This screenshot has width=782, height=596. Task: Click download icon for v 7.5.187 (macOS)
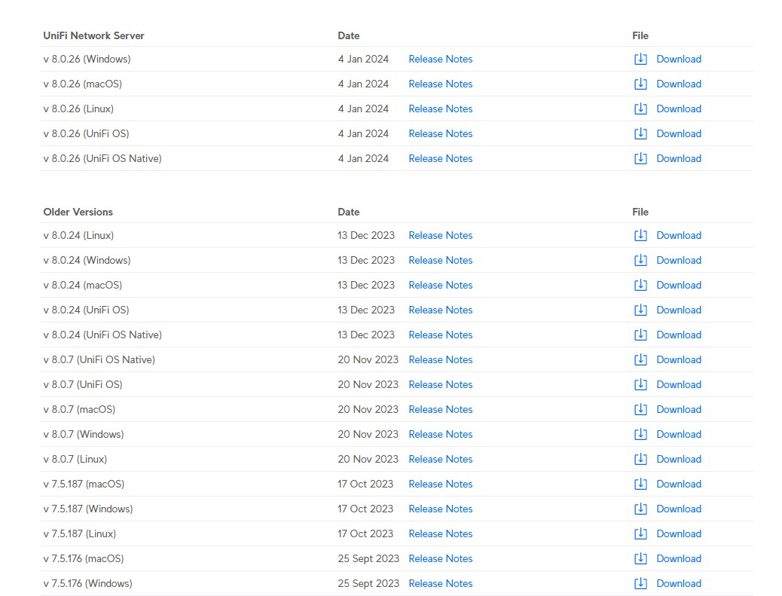pyautogui.click(x=640, y=484)
